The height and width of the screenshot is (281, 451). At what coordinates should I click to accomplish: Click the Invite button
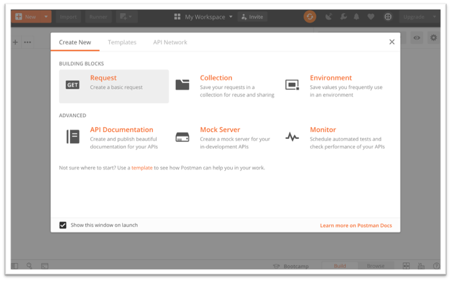tap(252, 17)
